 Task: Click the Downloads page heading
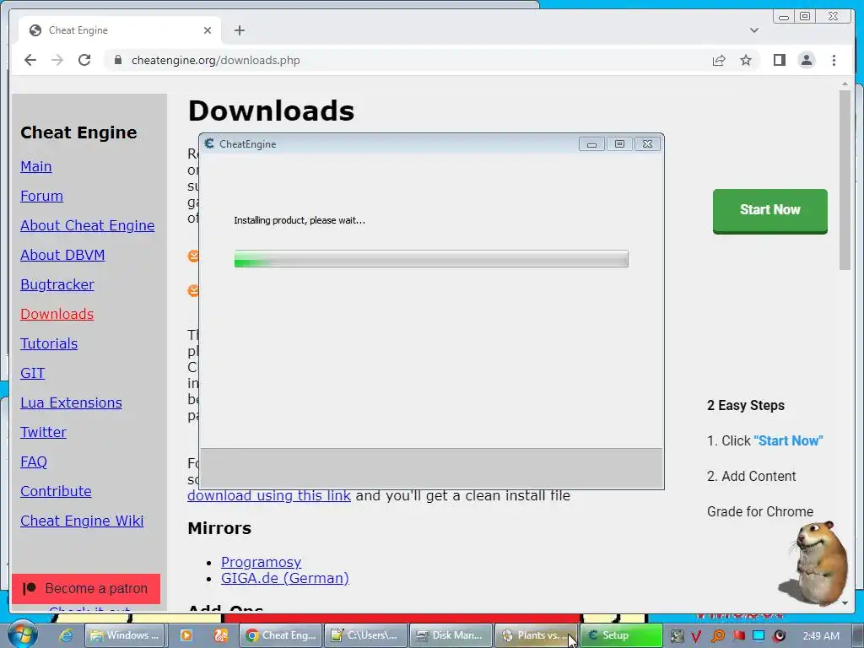click(271, 111)
